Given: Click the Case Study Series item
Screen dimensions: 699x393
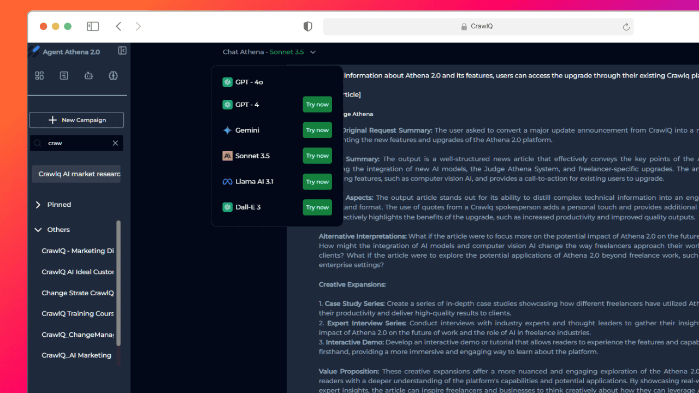Looking at the screenshot, I should pyautogui.click(x=355, y=303).
